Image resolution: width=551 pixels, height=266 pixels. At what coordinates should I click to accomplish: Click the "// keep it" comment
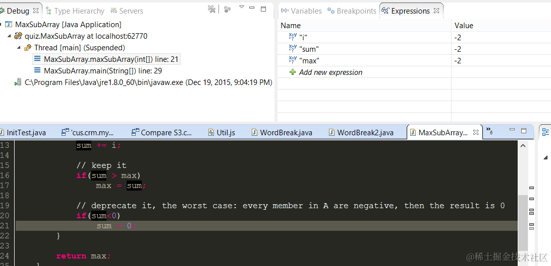(101, 165)
